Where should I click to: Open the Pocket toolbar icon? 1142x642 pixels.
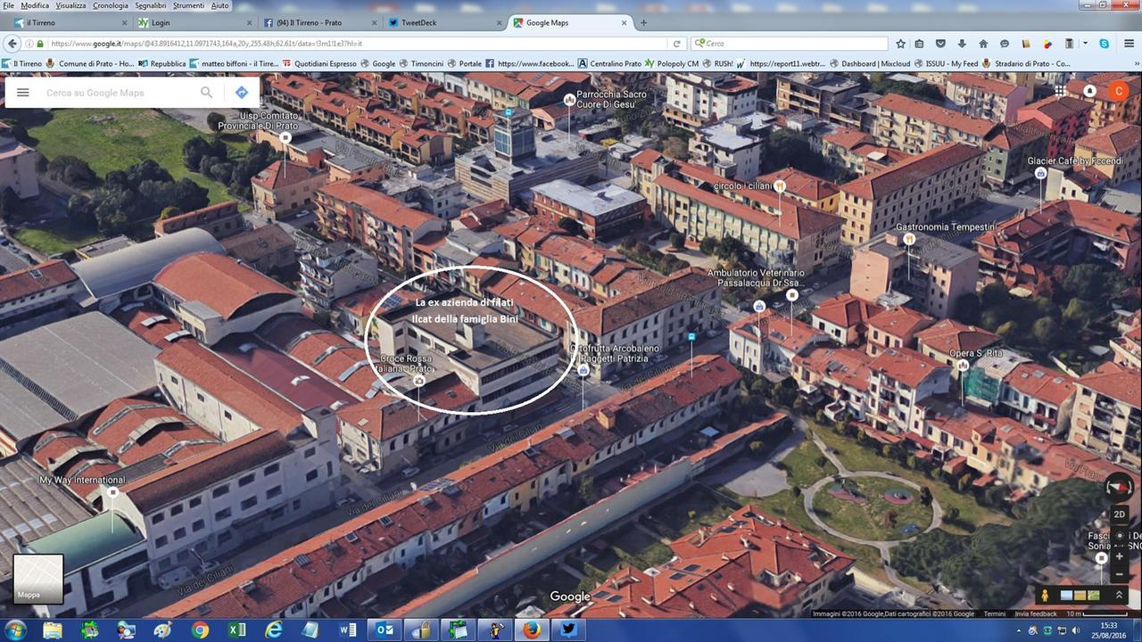[940, 43]
